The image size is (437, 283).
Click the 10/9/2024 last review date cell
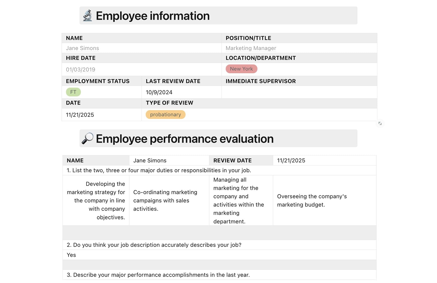[159, 92]
